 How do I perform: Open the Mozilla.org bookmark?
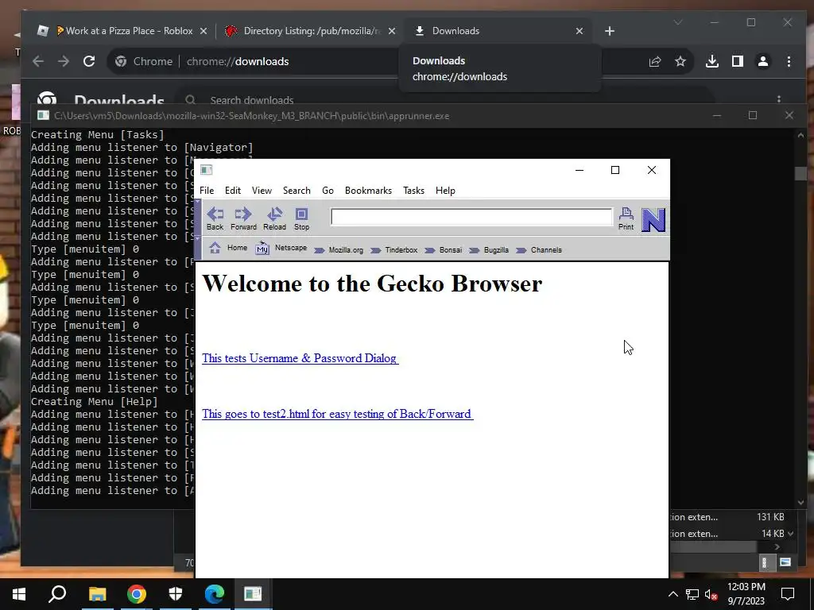(x=339, y=250)
